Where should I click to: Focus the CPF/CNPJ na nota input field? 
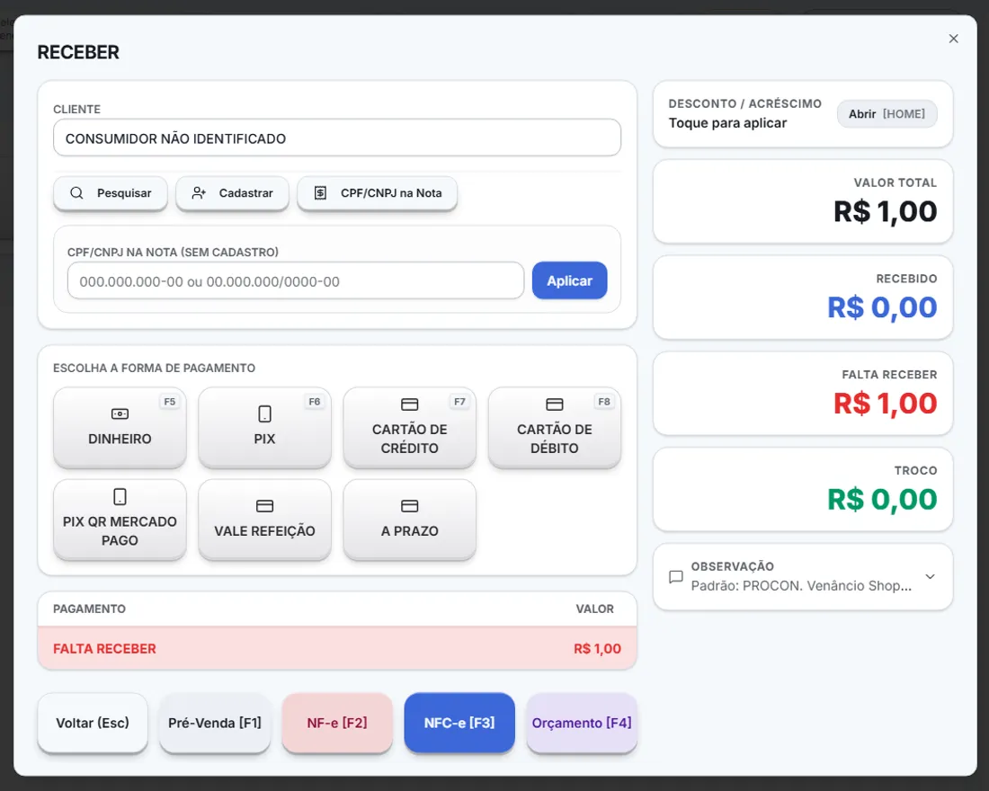tap(296, 281)
